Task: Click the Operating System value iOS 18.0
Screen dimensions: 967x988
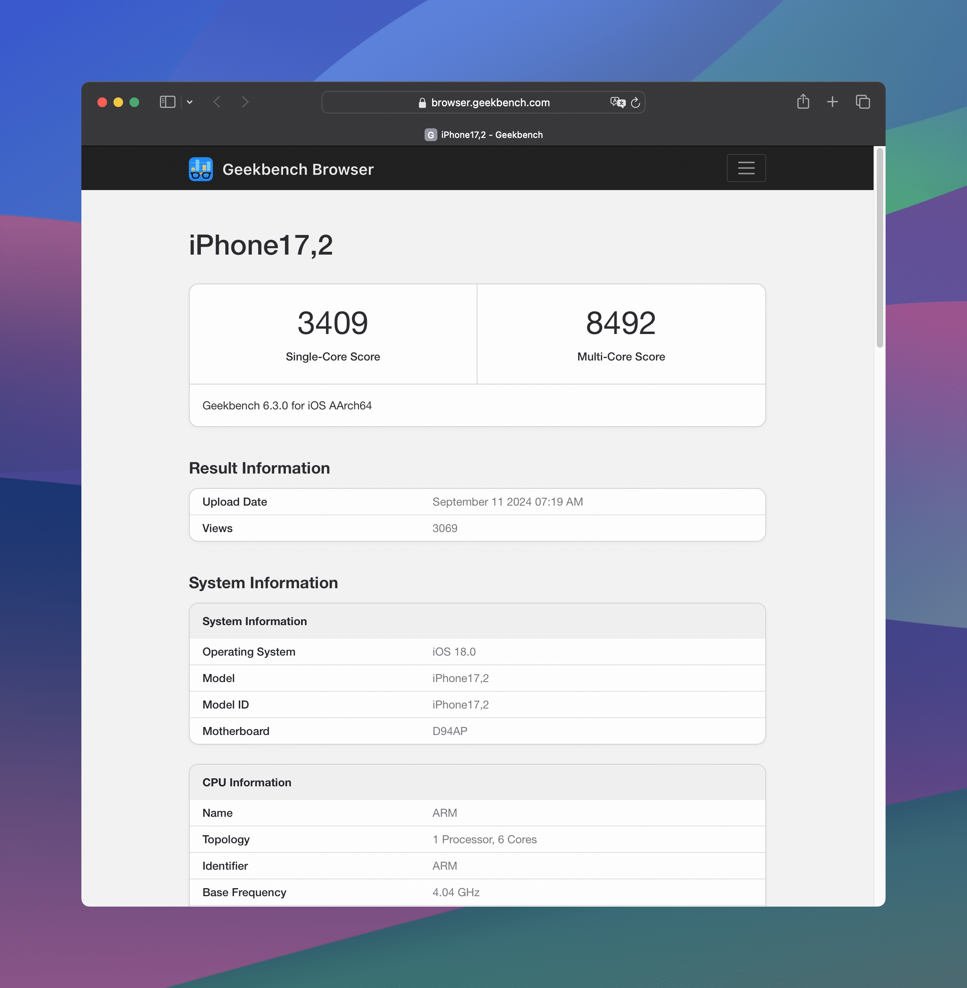Action: 454,652
